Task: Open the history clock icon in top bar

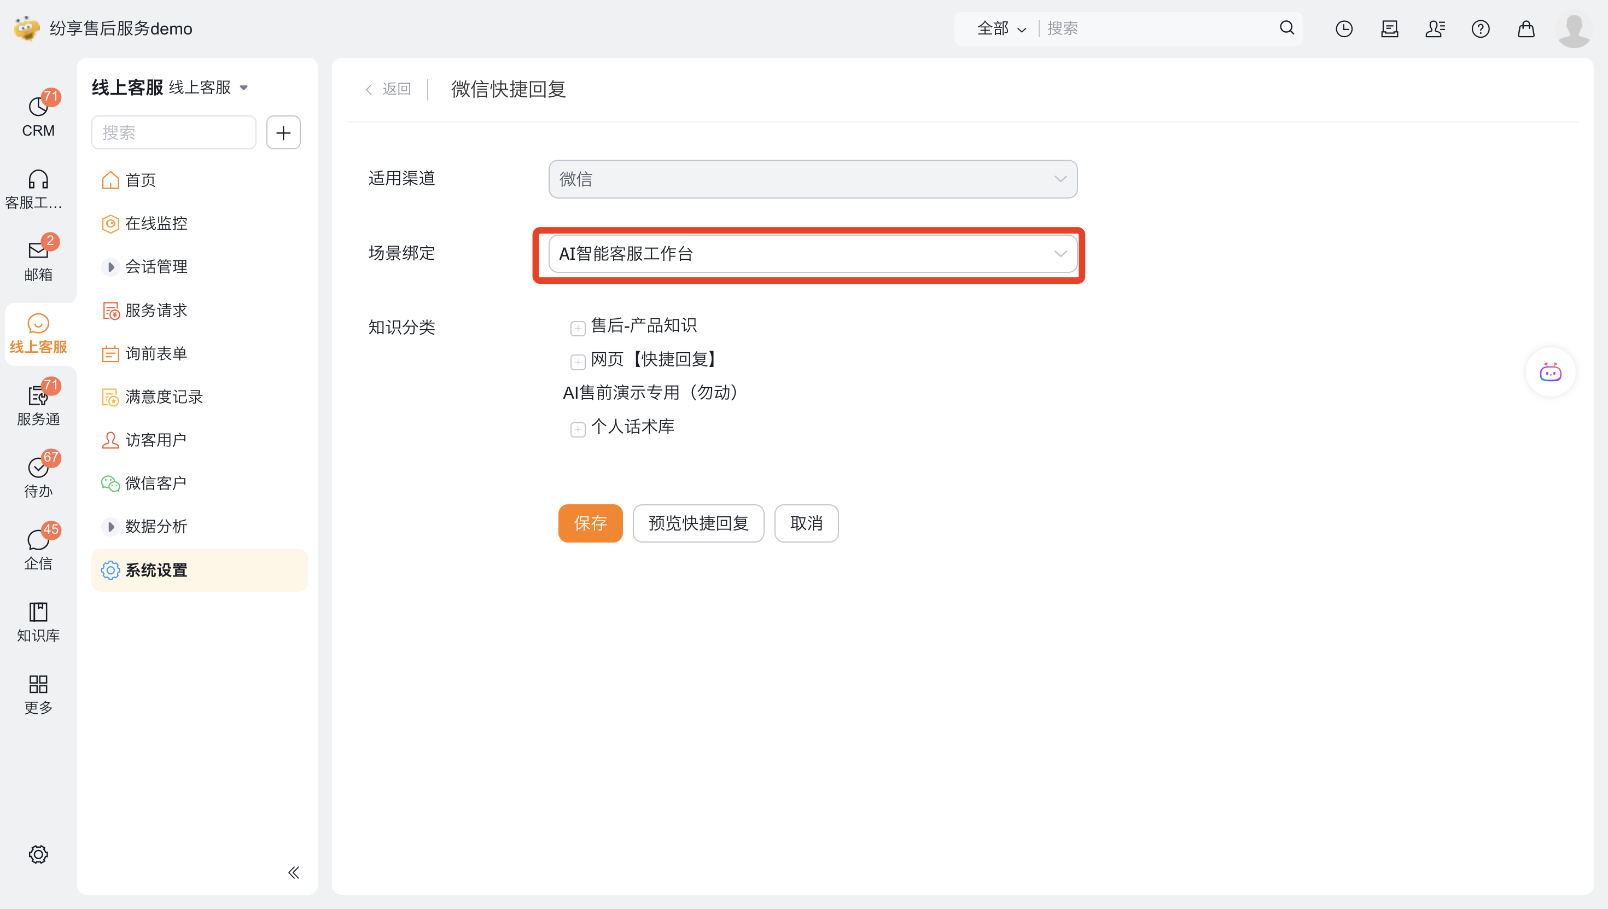Action: click(x=1343, y=29)
